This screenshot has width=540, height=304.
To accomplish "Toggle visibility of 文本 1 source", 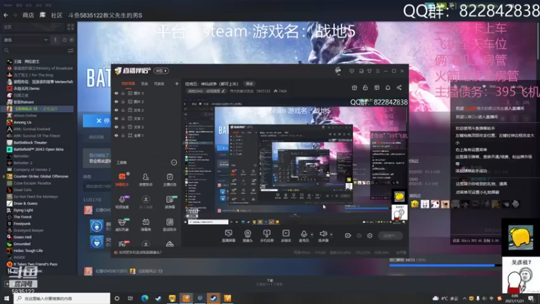I will coord(116,119).
